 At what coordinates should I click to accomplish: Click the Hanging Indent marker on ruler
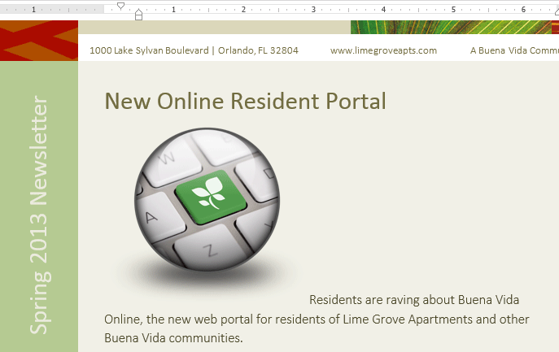[x=138, y=14]
